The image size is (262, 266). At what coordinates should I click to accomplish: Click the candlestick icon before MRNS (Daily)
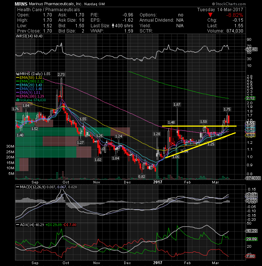click(18, 74)
